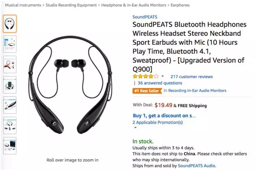Select the fifth thumbnail showing neckband close-up

10,105
